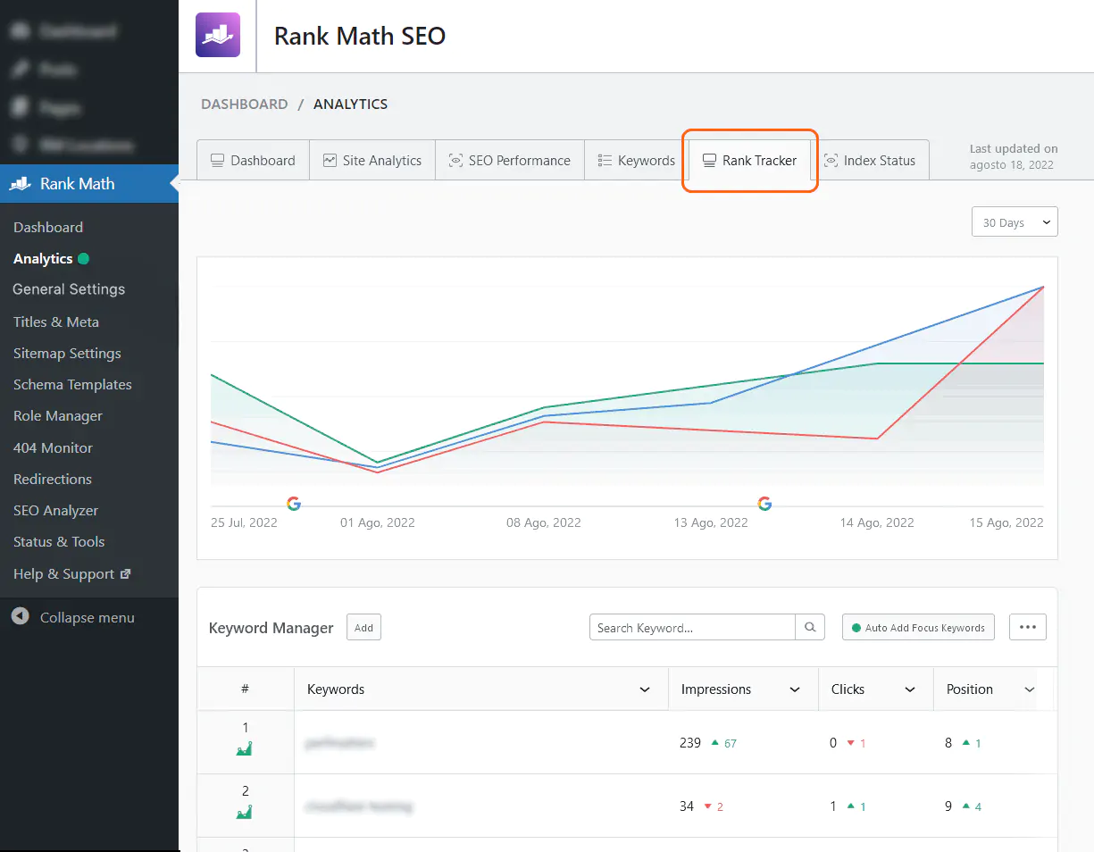
Task: Expand the Keywords column sort chevron
Action: pos(645,690)
